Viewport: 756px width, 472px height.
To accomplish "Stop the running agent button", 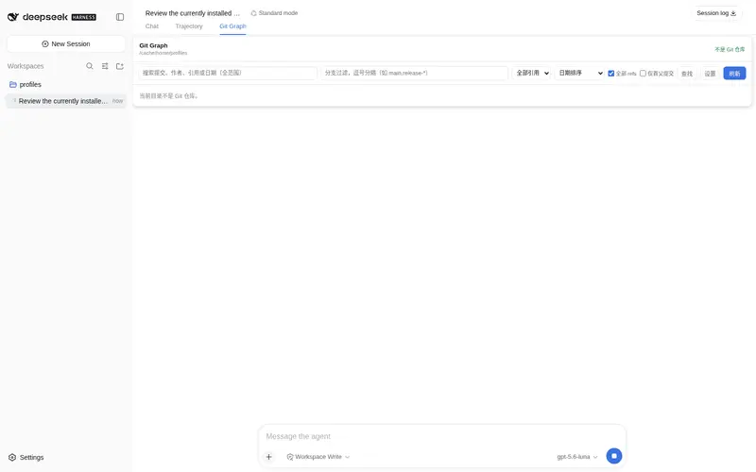I will [x=613, y=456].
